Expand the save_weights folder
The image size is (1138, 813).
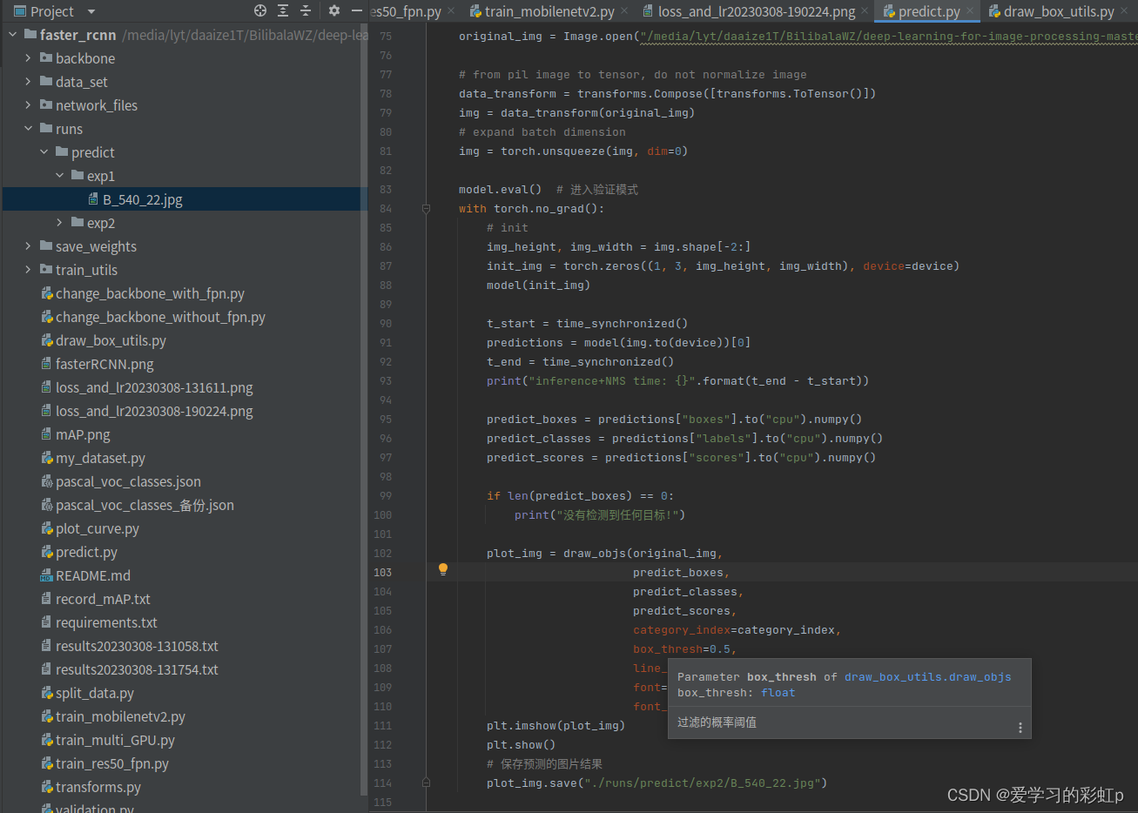pos(28,246)
